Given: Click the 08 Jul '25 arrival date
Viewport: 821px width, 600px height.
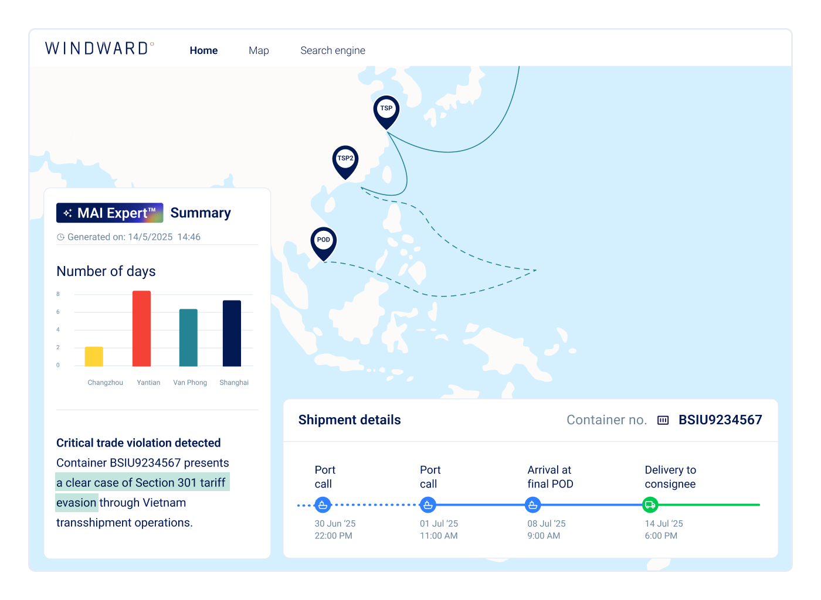Looking at the screenshot, I should point(547,524).
